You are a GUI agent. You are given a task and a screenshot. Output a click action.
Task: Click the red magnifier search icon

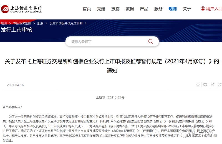151,41
